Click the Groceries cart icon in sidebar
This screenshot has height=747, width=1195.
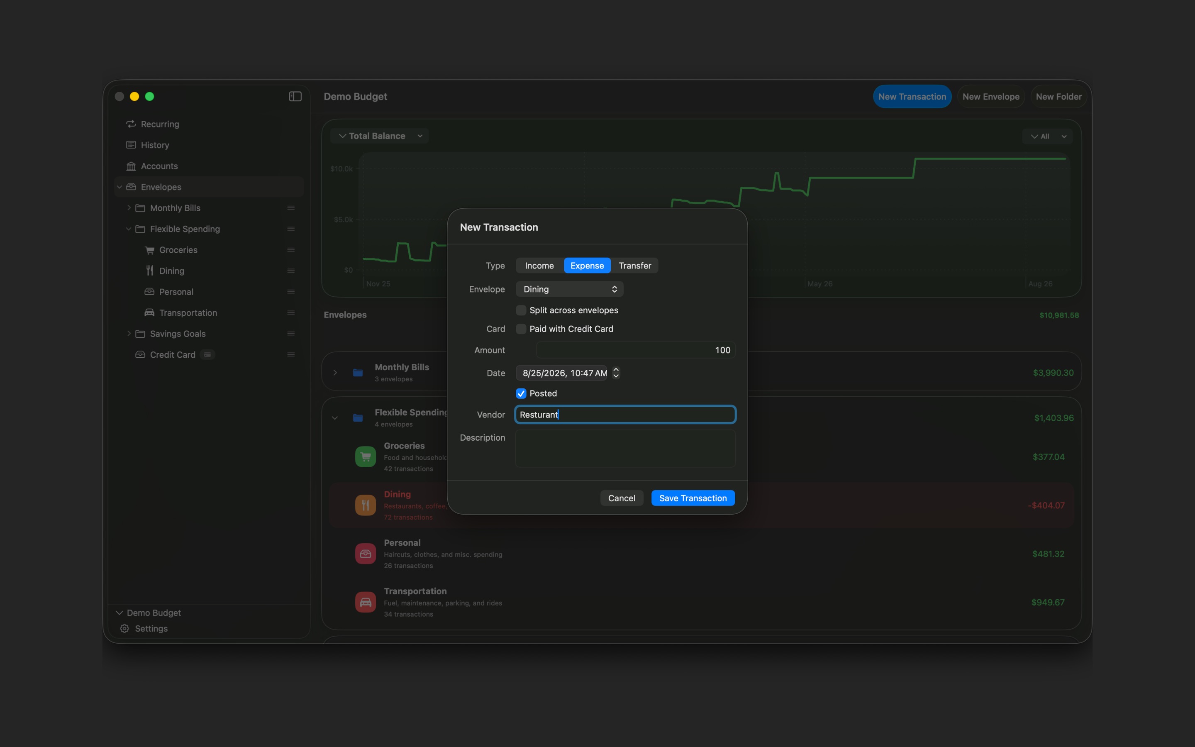pos(149,250)
